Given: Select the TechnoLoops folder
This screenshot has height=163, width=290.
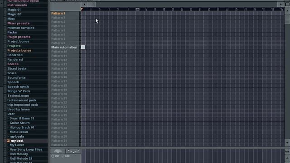Looking at the screenshot, I should click(x=18, y=96).
